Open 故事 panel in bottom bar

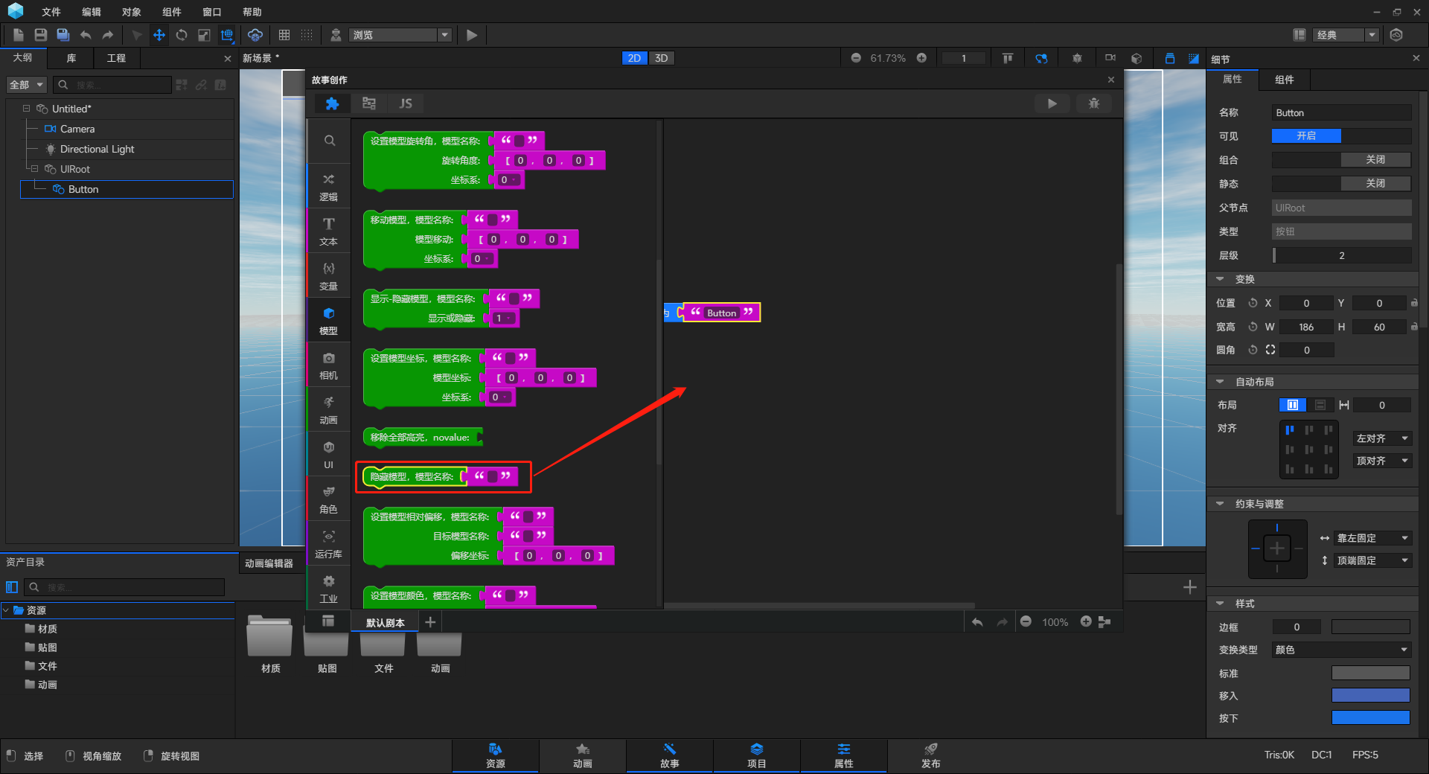point(670,755)
